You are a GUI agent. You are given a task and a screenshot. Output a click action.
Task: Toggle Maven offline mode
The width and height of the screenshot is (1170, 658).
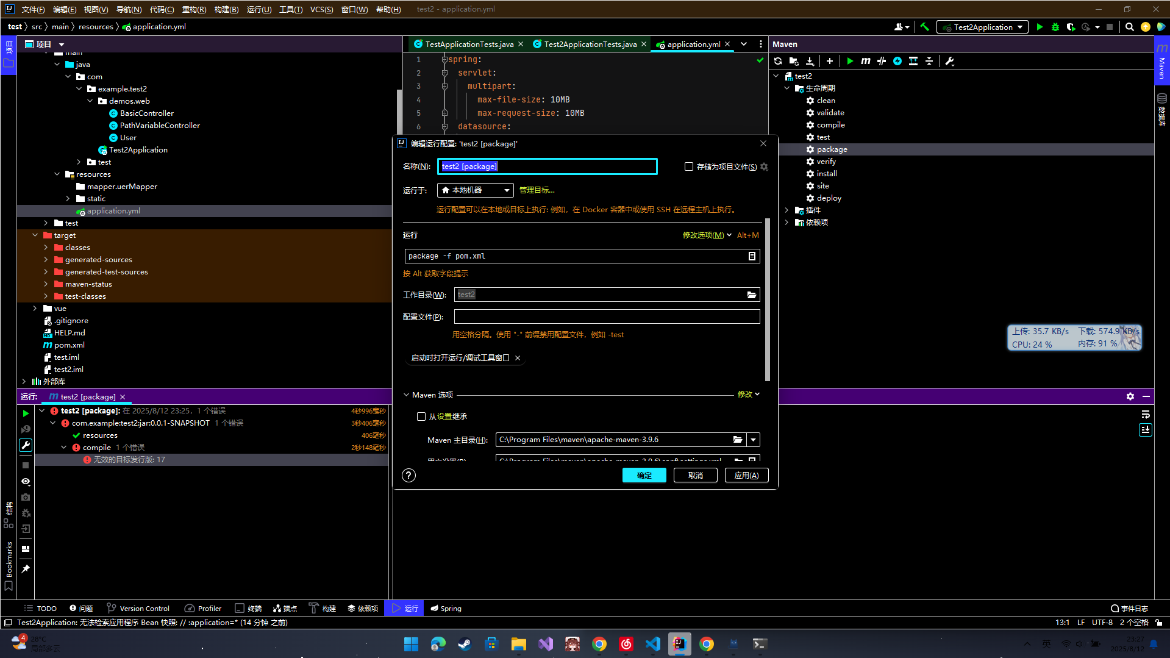click(x=882, y=61)
